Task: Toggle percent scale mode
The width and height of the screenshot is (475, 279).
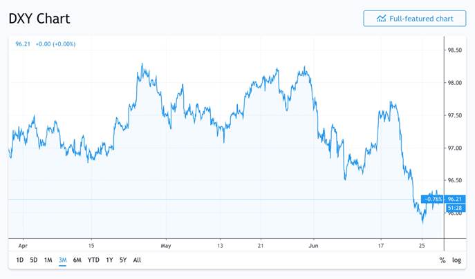Action: 443,260
